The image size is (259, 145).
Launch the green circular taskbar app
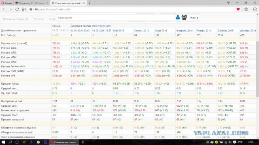38,142
